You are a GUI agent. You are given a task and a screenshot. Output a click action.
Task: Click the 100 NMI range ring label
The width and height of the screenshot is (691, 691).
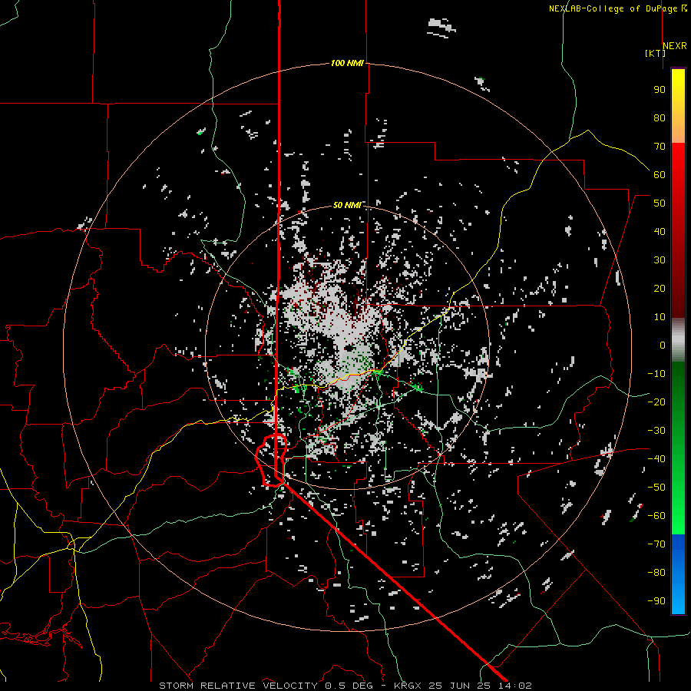pyautogui.click(x=347, y=64)
